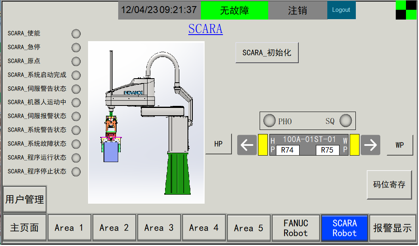Screen dimensions: 419x246
Task: Click the PHO indicator lamp
Action: coord(269,121)
